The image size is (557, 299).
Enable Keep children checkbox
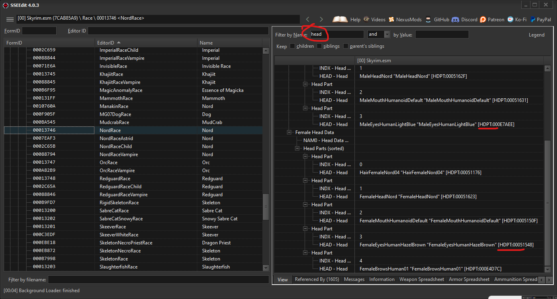coord(293,46)
